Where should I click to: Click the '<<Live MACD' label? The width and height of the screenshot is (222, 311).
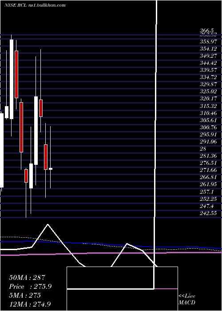tap(187, 299)
